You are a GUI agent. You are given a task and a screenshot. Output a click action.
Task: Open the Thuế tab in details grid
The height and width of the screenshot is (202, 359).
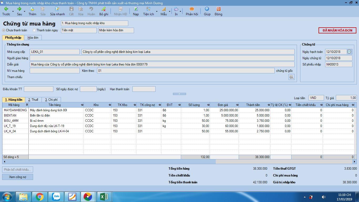coord(33,100)
